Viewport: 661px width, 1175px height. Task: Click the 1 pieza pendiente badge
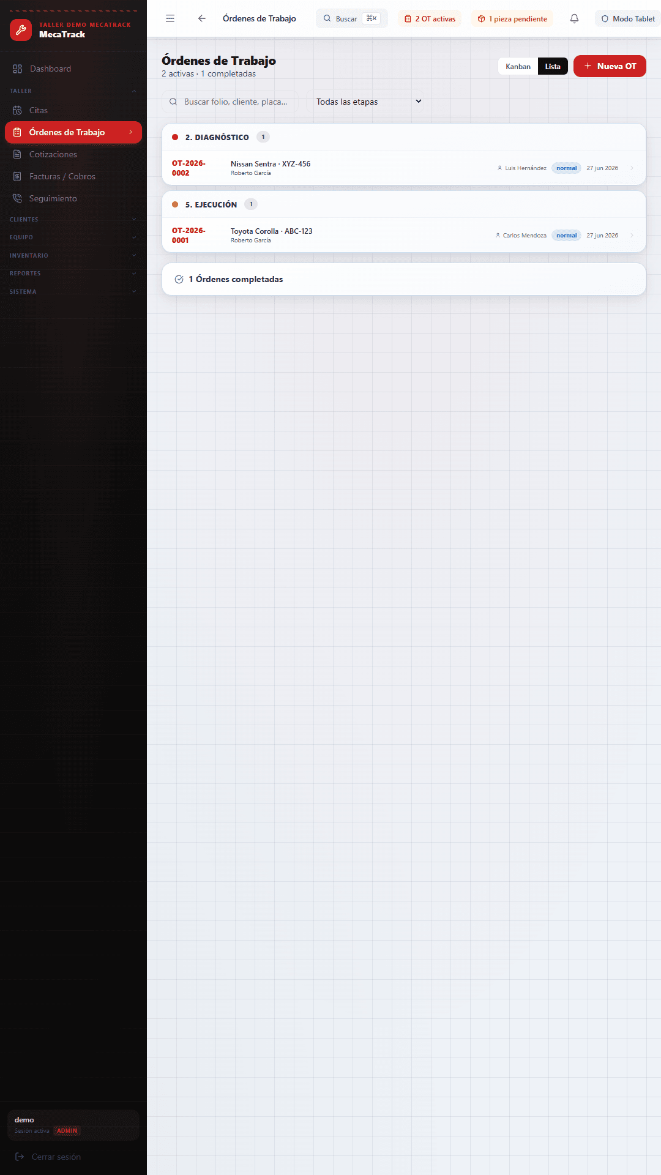(512, 18)
